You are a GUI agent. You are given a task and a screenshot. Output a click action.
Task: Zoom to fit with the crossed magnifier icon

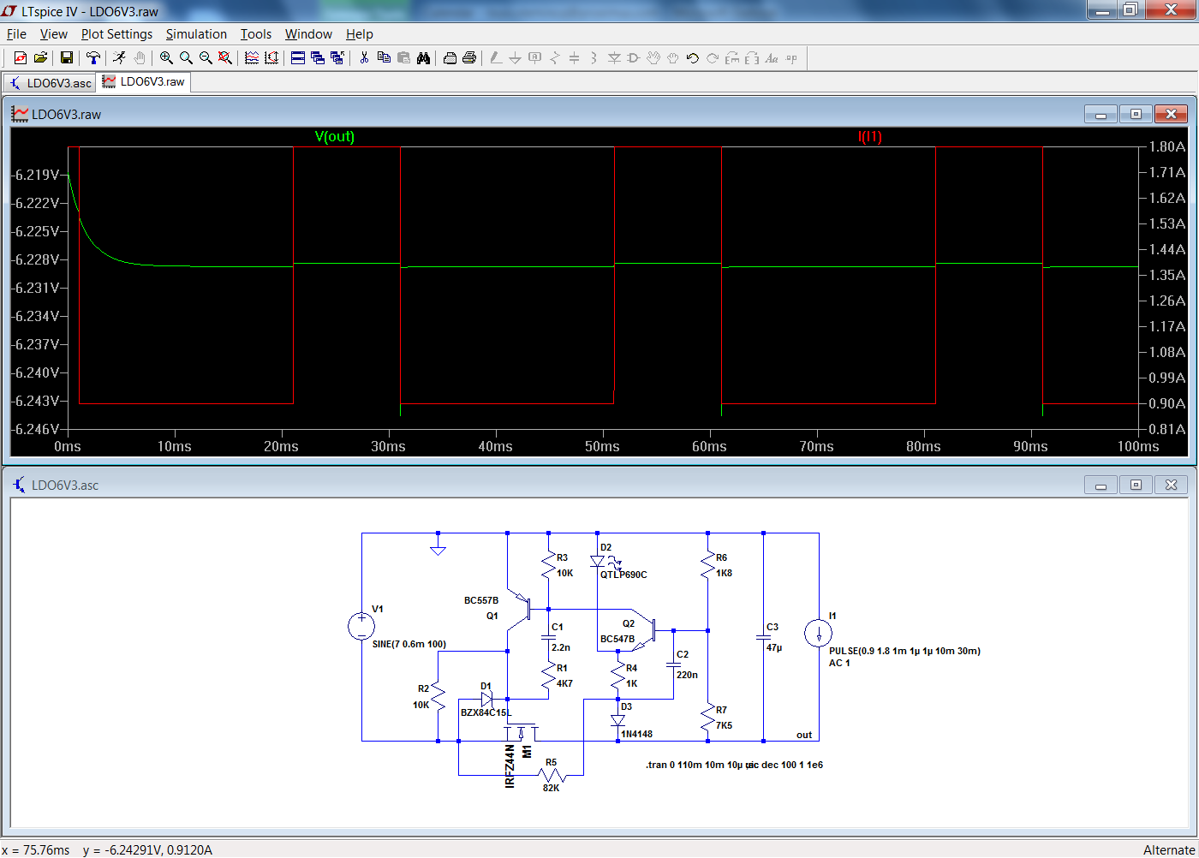225,58
